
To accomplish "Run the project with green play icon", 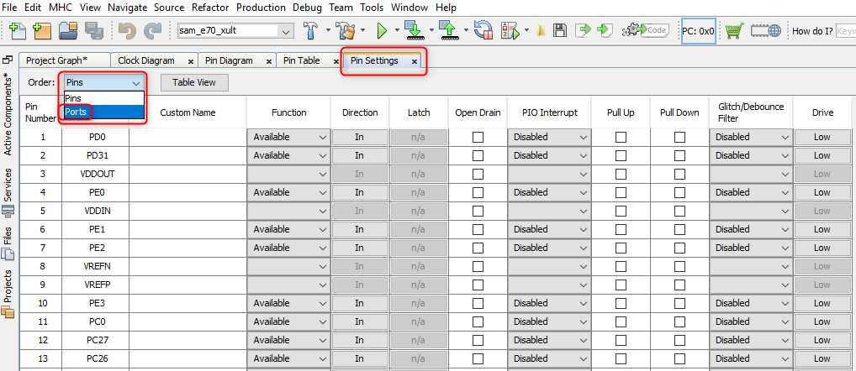I will click(x=382, y=31).
